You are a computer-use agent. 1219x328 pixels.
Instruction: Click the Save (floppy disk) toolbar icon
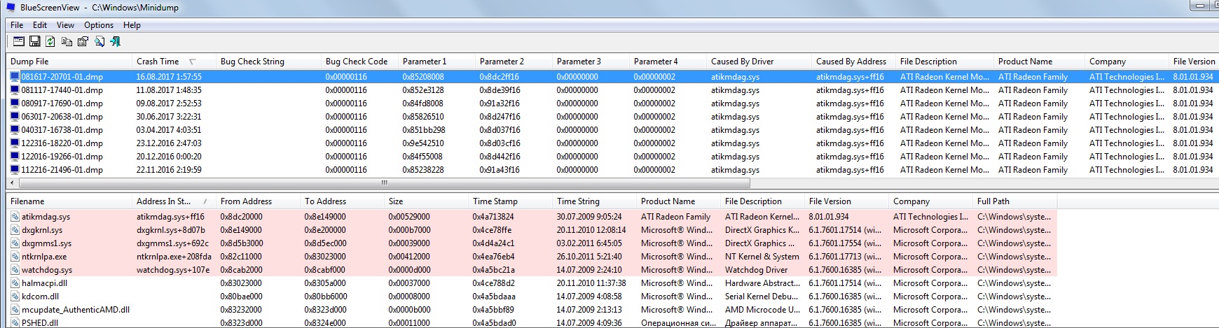click(x=34, y=42)
